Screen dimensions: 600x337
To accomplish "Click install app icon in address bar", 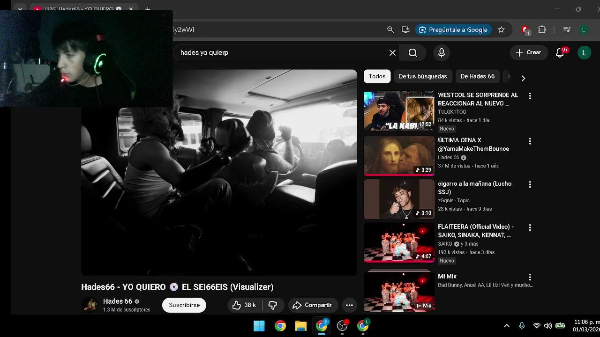I will tap(405, 29).
